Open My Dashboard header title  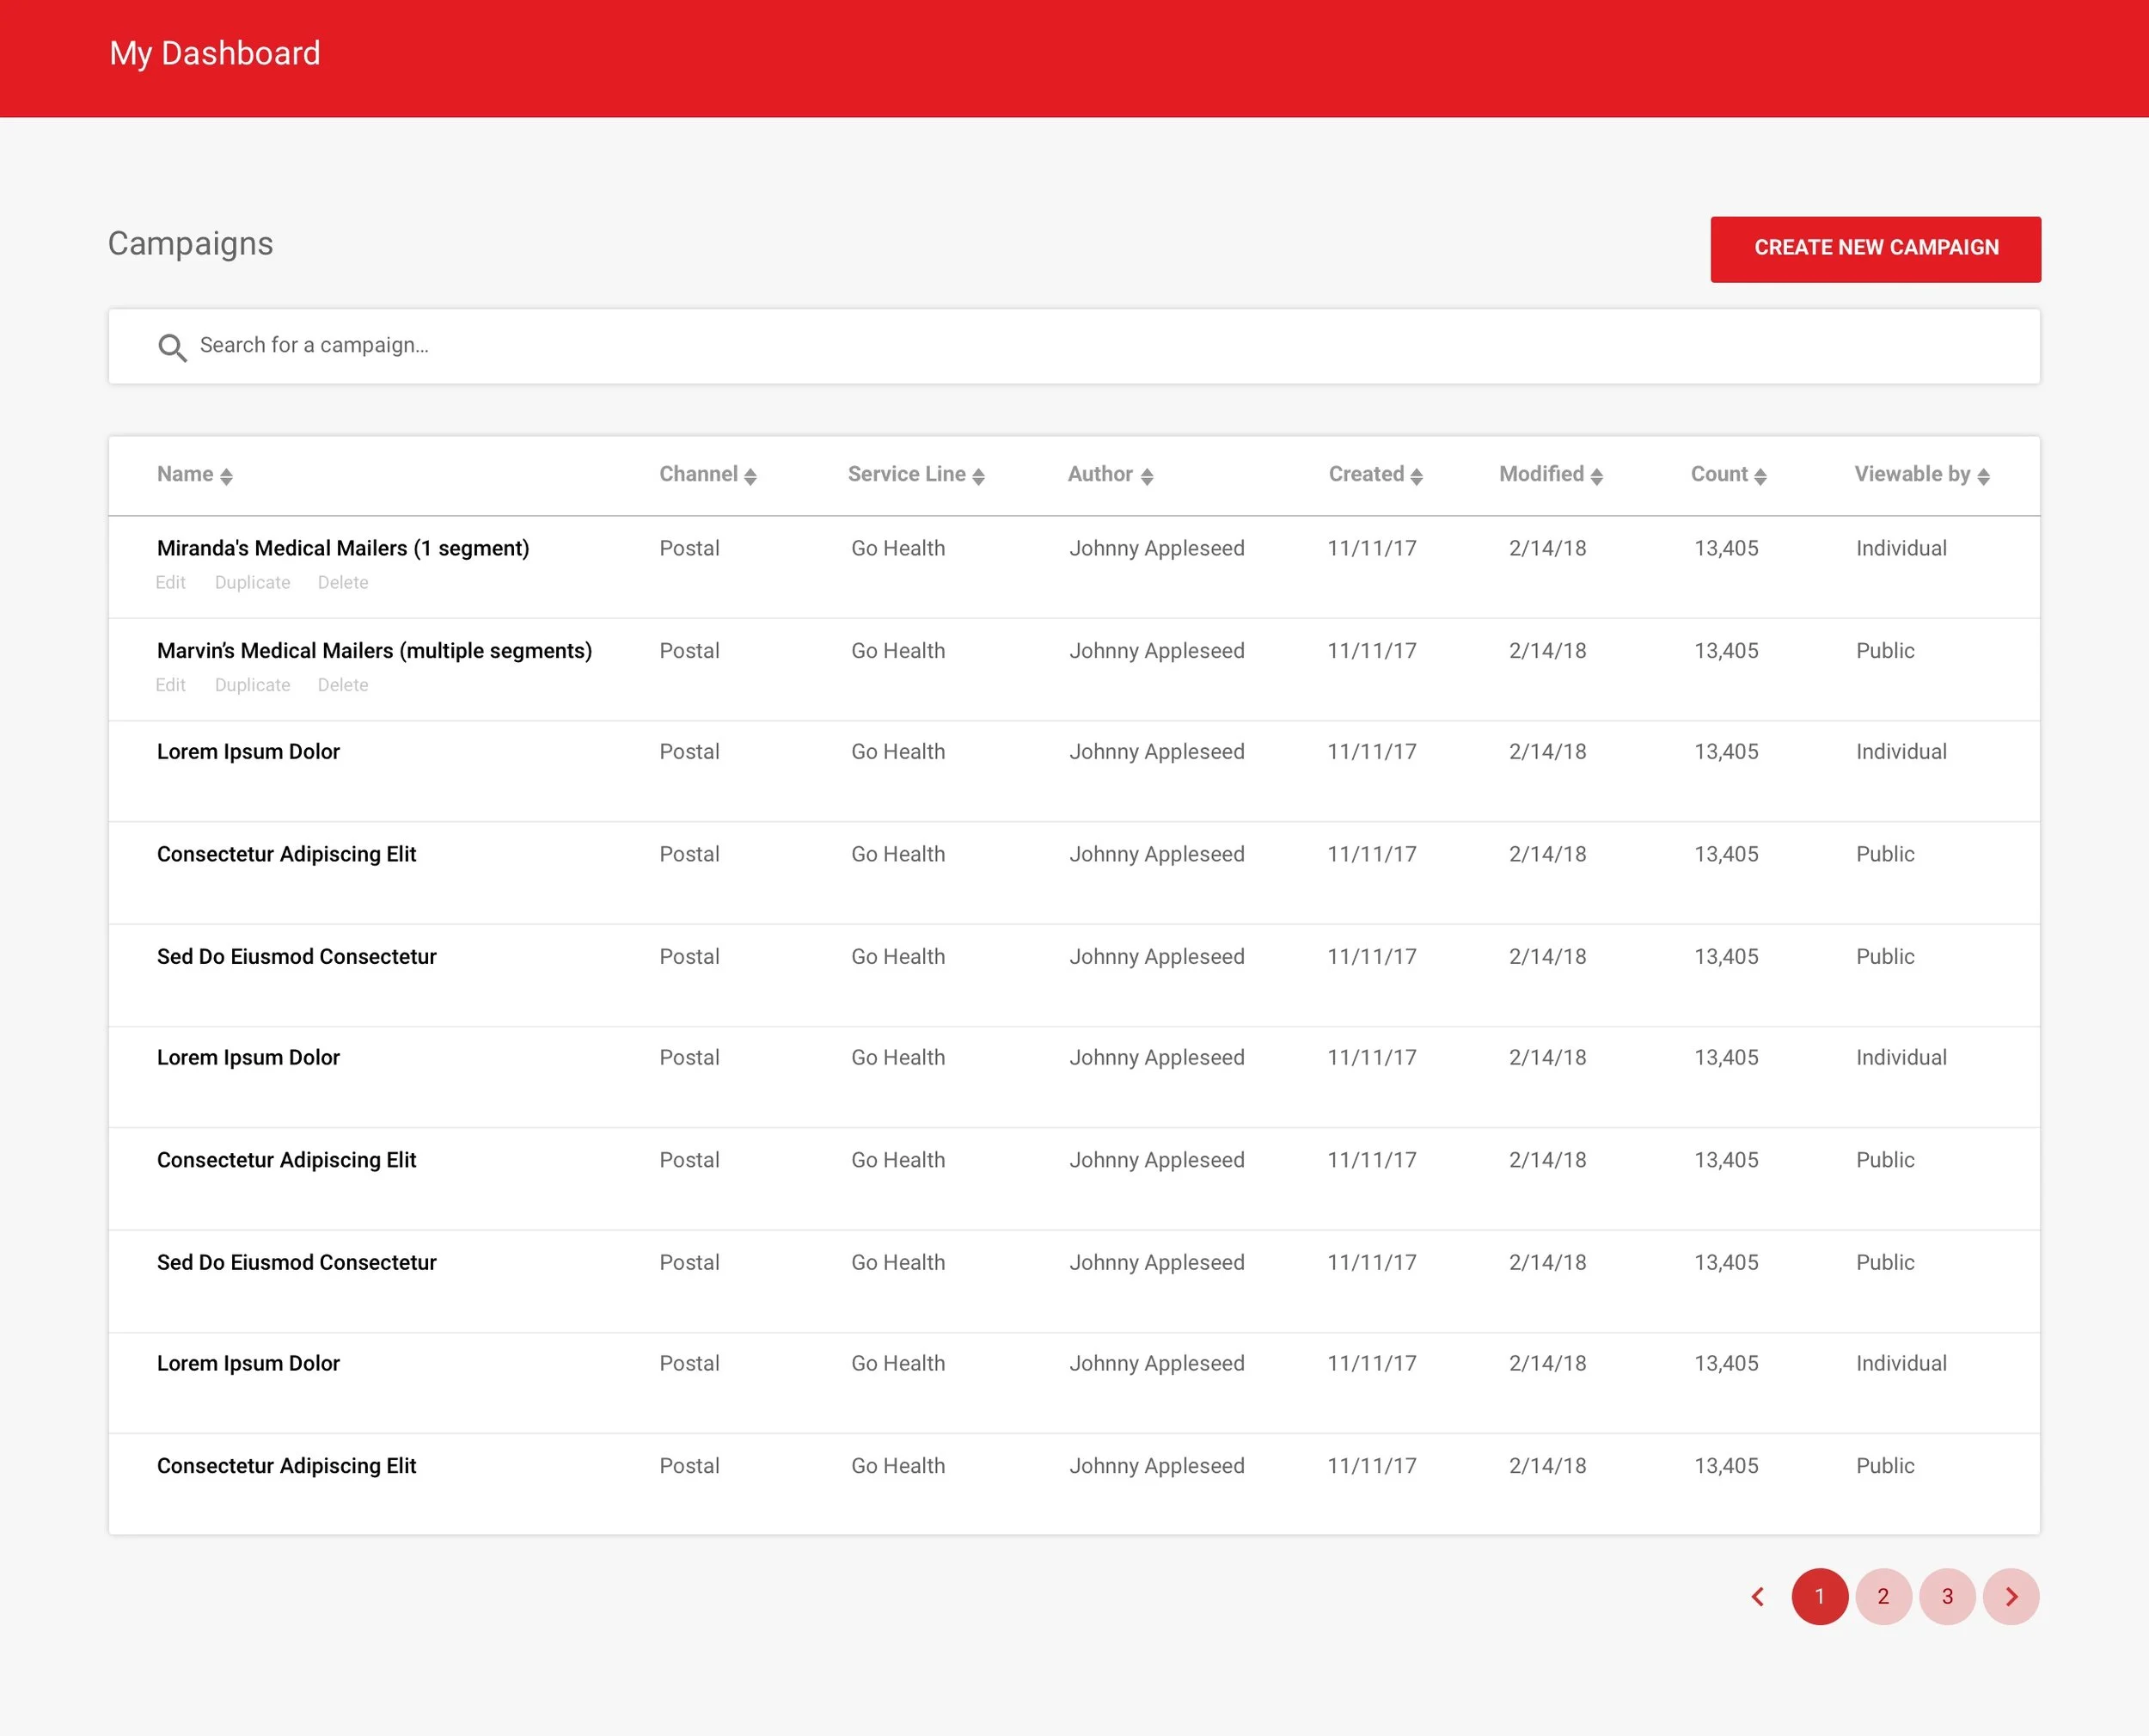click(215, 53)
